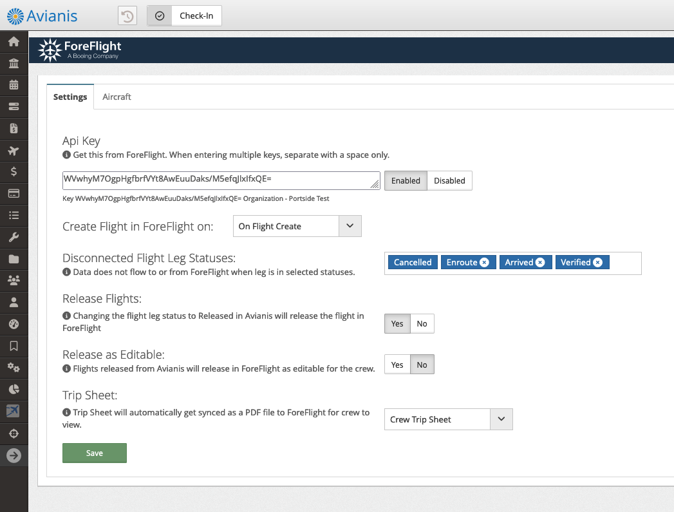674x512 pixels.
Task: Open the calendar icon in sidebar
Action: point(14,85)
